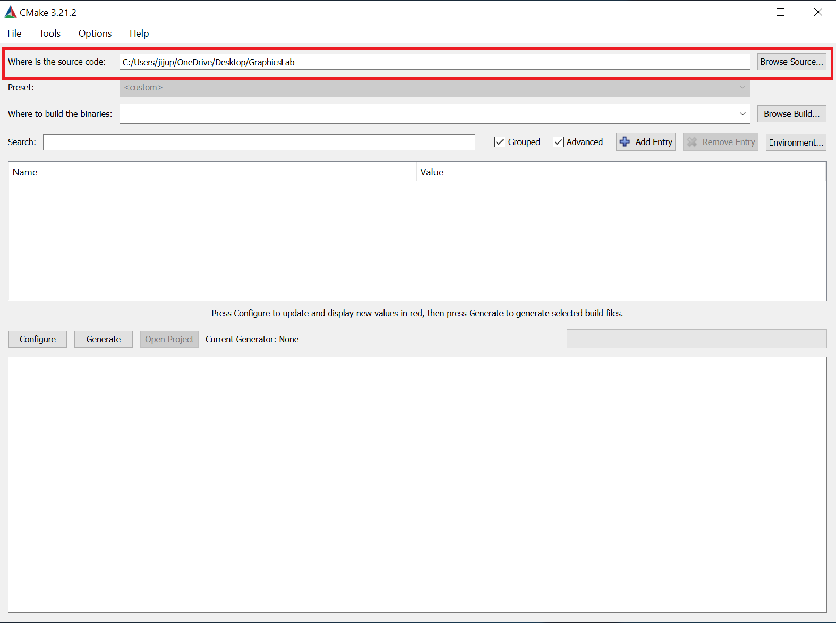Click the Value column header

point(621,172)
